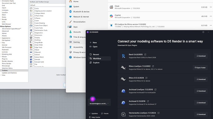Download the Revit sync plugin
213x119 pixels.
[201, 56]
